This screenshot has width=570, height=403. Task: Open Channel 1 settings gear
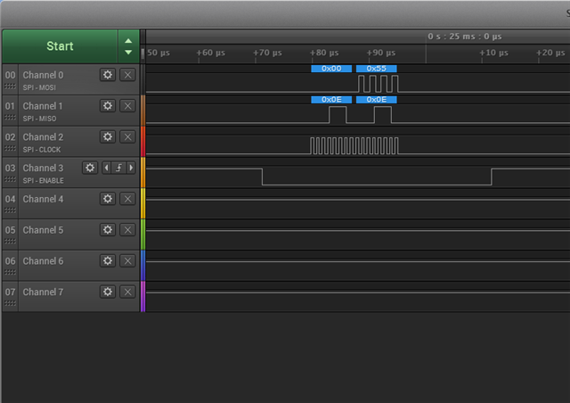tap(108, 105)
